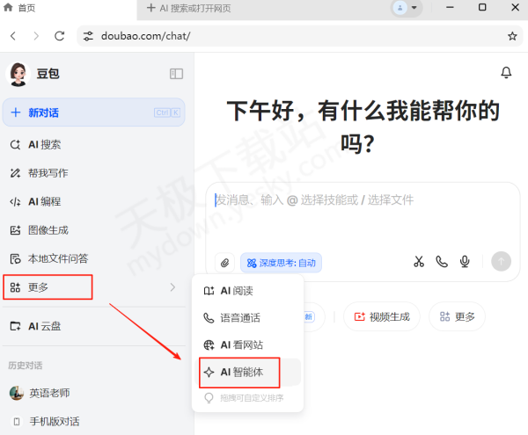
Task: Bookmark this page with the star icon
Action: (512, 36)
